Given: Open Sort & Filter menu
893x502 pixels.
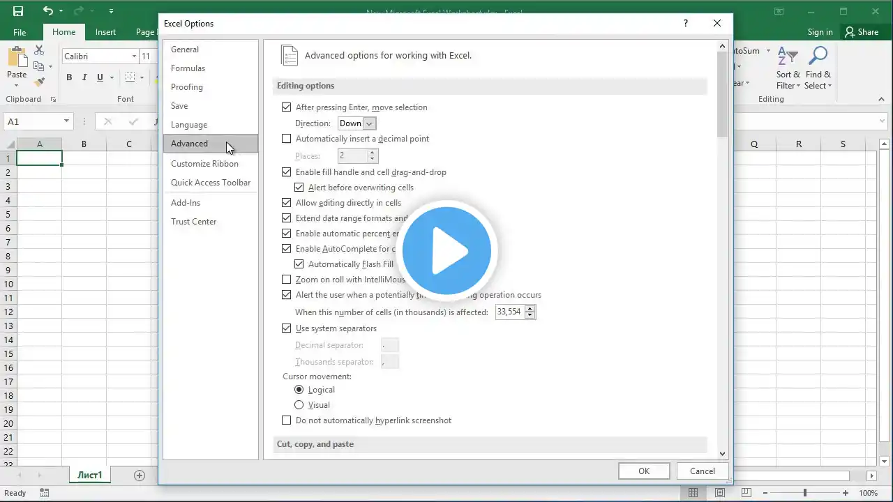Looking at the screenshot, I should [788, 68].
